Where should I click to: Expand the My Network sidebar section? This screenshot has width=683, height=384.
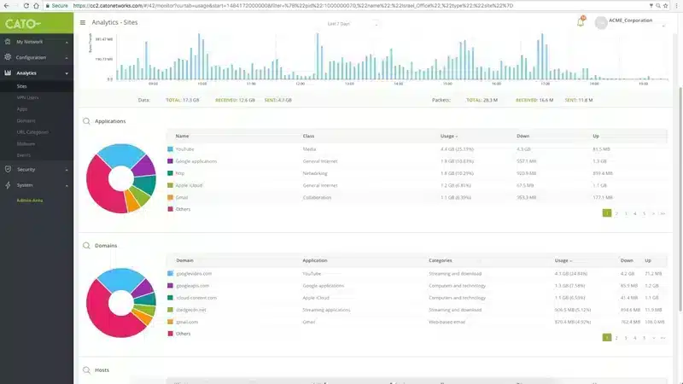coord(37,42)
